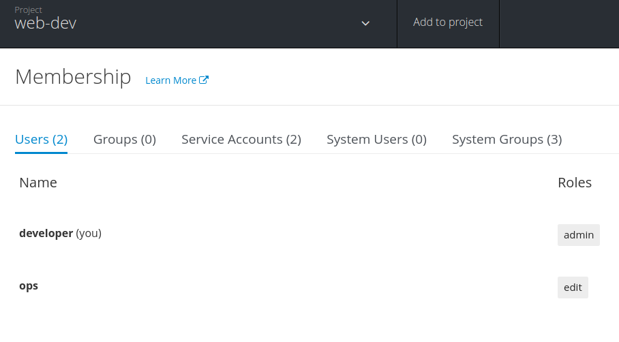Click the external-link icon beside Learn More

[x=204, y=80]
